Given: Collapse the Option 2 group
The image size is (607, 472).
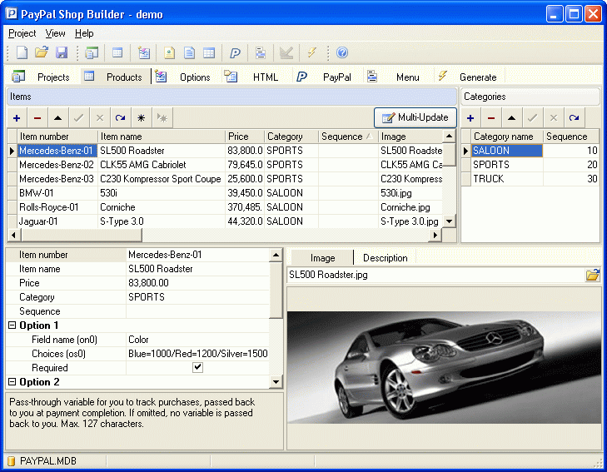Looking at the screenshot, I should [12, 382].
